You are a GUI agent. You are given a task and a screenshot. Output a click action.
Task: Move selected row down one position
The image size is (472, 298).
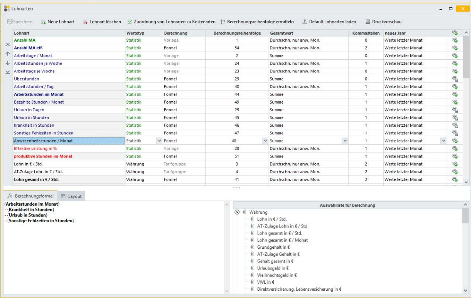point(8,63)
